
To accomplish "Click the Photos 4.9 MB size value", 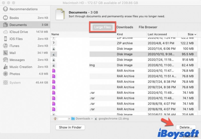I will pos(43,74).
